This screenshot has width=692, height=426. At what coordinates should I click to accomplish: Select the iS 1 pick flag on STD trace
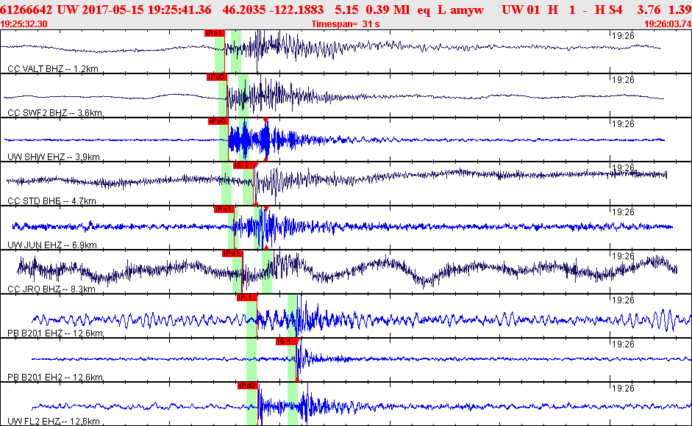pyautogui.click(x=243, y=165)
